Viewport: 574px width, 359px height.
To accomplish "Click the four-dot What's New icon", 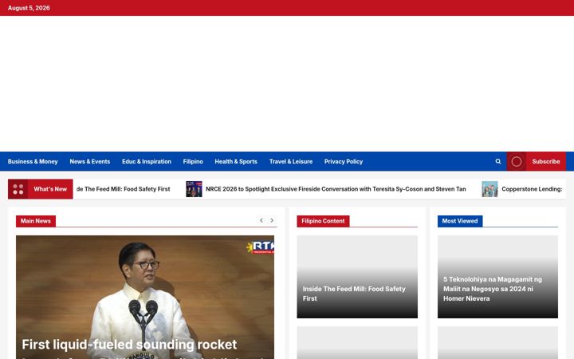I will click(18, 189).
